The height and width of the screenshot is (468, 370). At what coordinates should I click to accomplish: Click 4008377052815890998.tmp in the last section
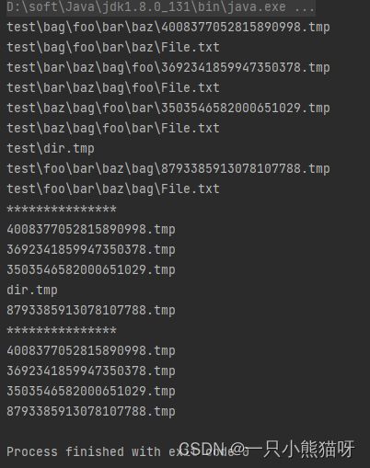click(x=91, y=350)
